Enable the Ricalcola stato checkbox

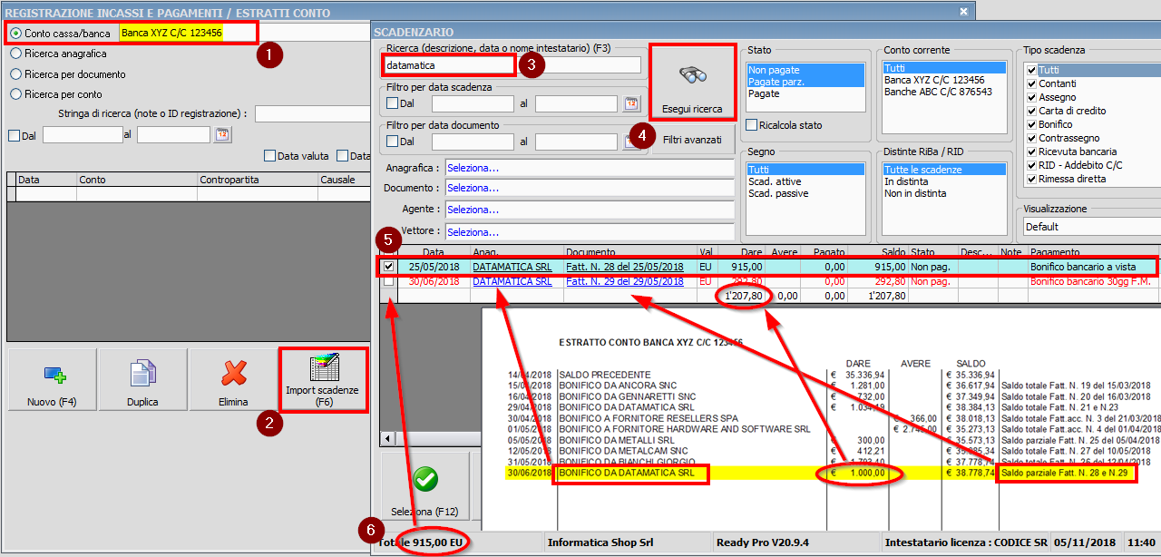[751, 124]
